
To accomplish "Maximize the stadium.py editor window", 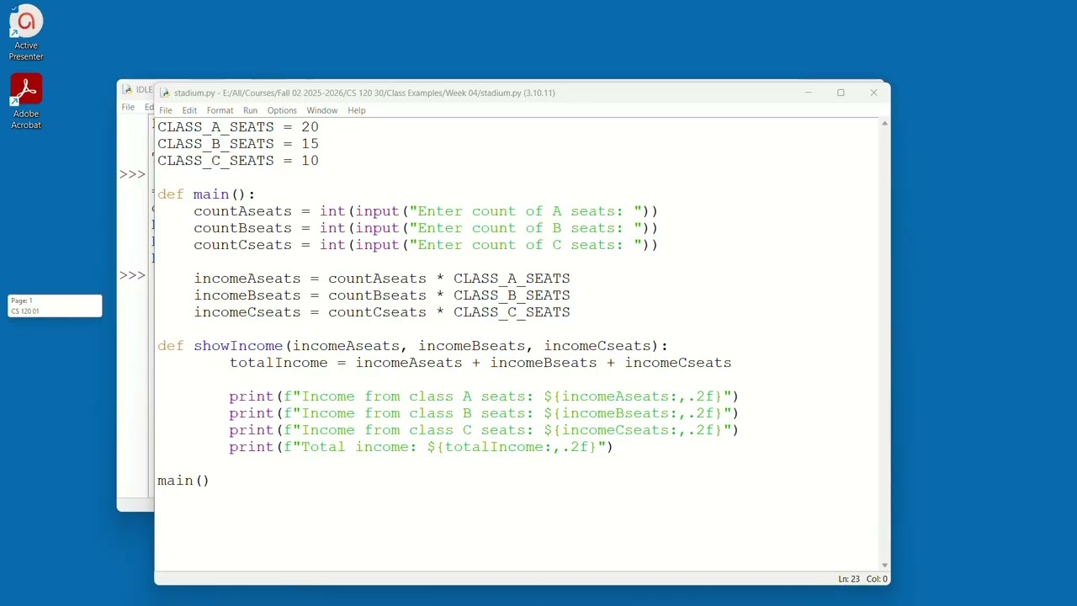I will pyautogui.click(x=841, y=93).
